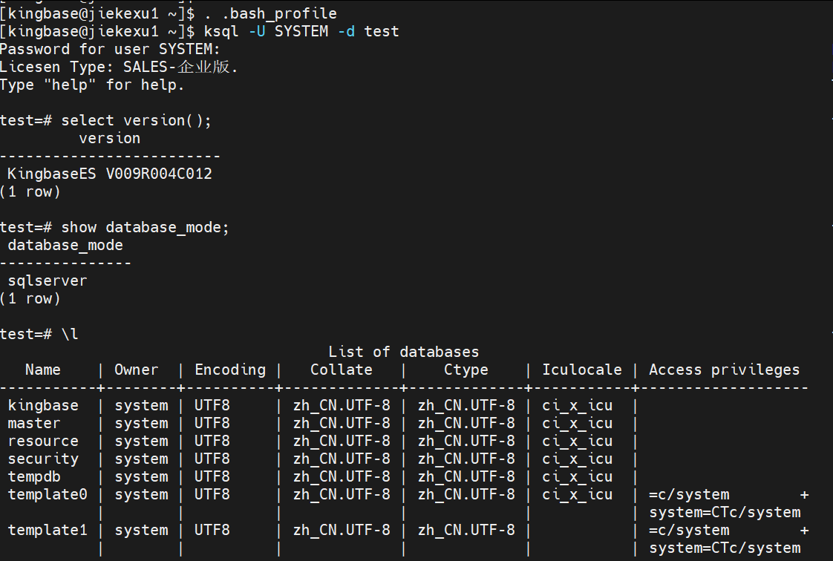Click the "Iculocale" column header

582,370
